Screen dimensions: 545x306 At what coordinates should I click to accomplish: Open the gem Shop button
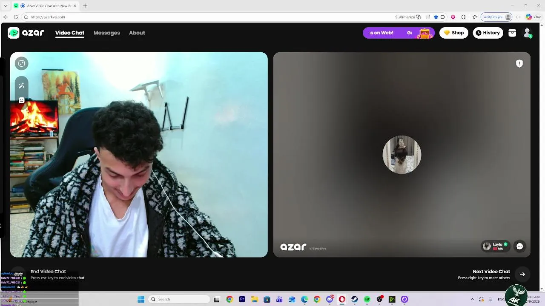[454, 33]
